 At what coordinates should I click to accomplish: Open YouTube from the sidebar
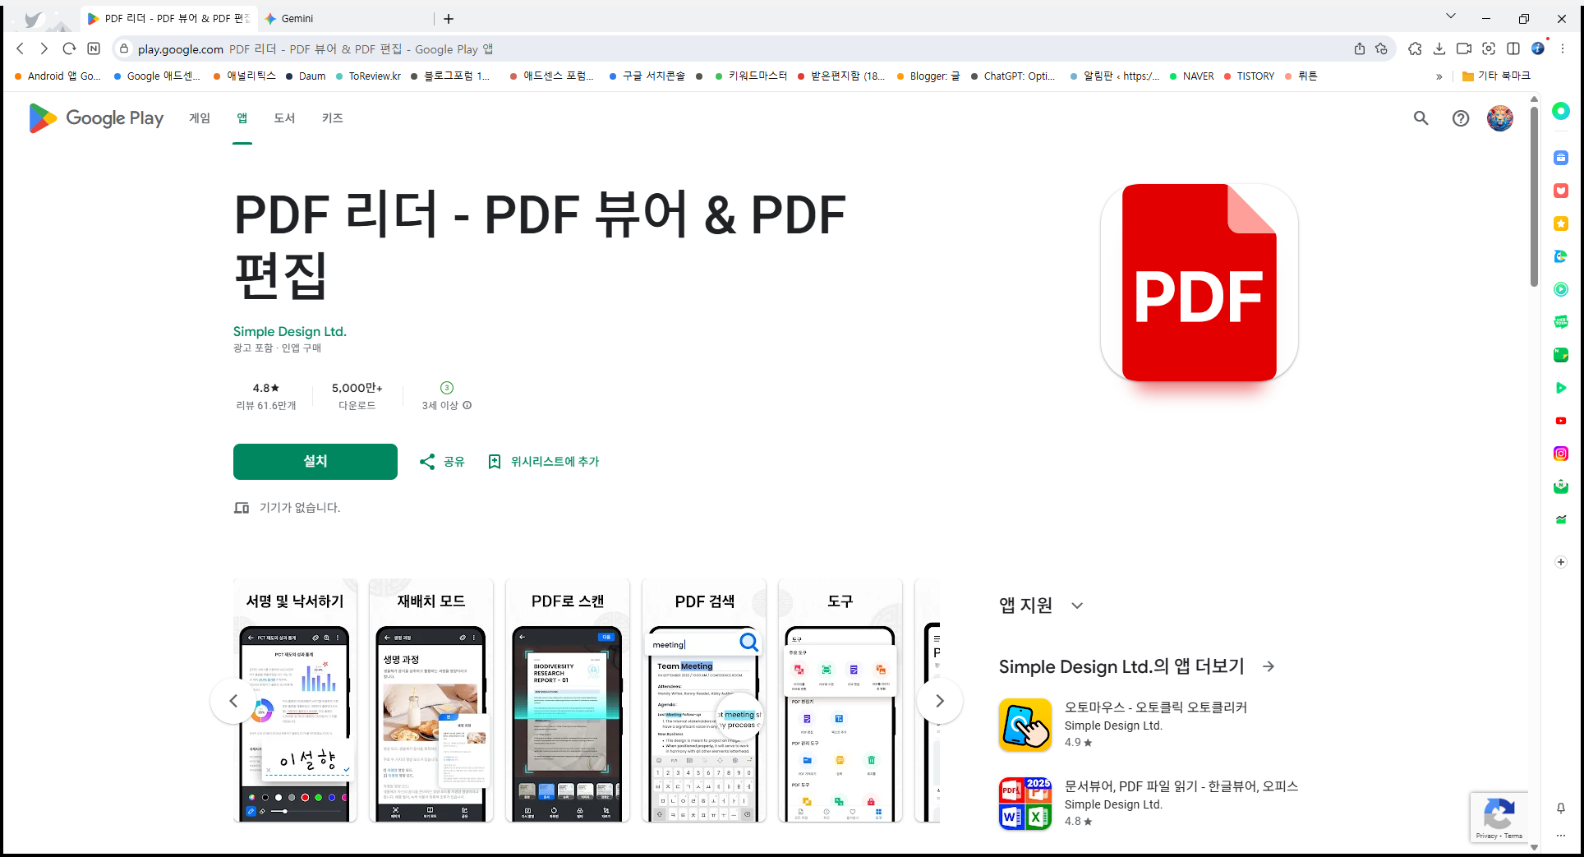point(1560,421)
